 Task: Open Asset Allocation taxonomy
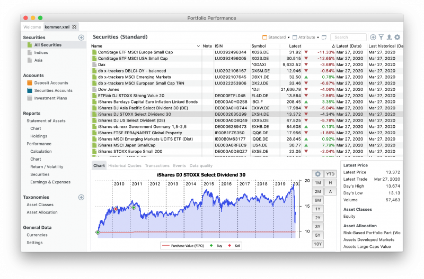coord(42,212)
